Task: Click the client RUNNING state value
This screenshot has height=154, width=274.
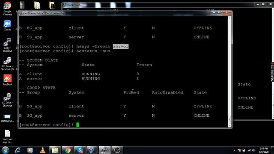Action: (x=91, y=74)
